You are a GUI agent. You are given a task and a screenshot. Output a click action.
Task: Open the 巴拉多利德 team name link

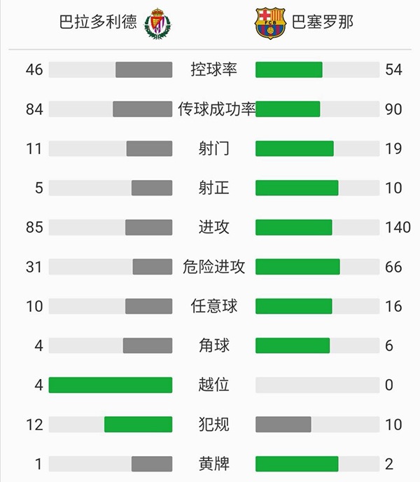coord(98,22)
